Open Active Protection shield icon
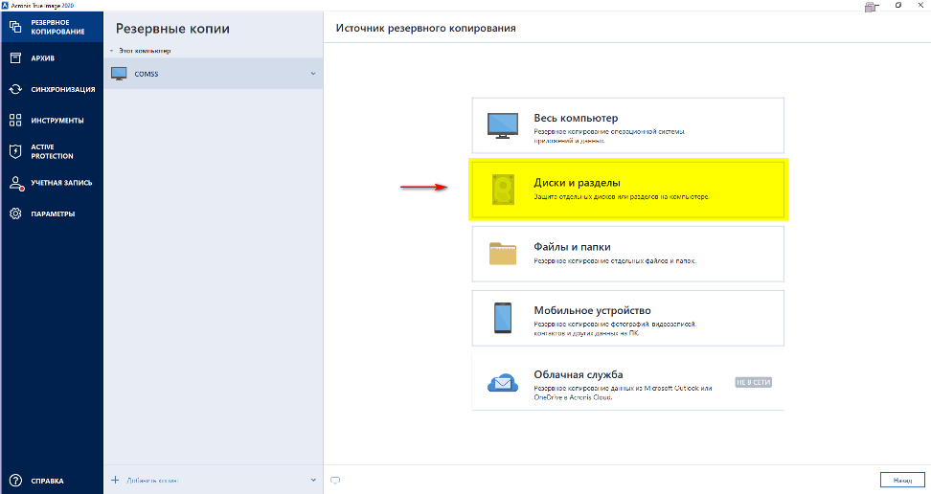 pos(15,151)
